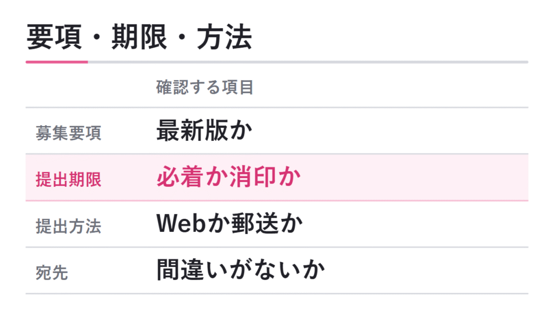Click the heading 要項・期限・方法
The width and height of the screenshot is (554, 312).
tap(139, 37)
